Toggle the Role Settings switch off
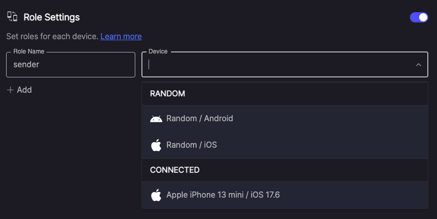Viewport: 437px width, 219px height. click(419, 17)
